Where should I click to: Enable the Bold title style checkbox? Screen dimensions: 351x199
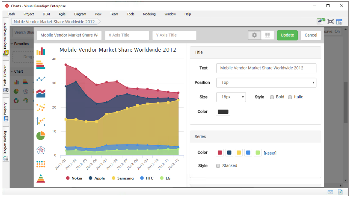coord(272,97)
